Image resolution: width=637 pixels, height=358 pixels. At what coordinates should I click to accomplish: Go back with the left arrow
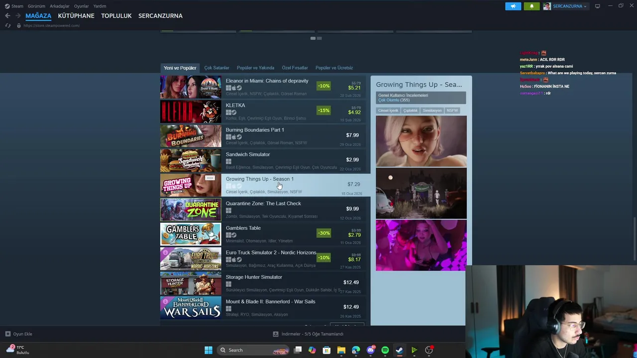(7, 16)
